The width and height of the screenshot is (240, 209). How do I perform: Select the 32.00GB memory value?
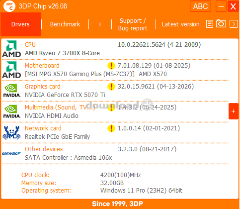(112, 183)
